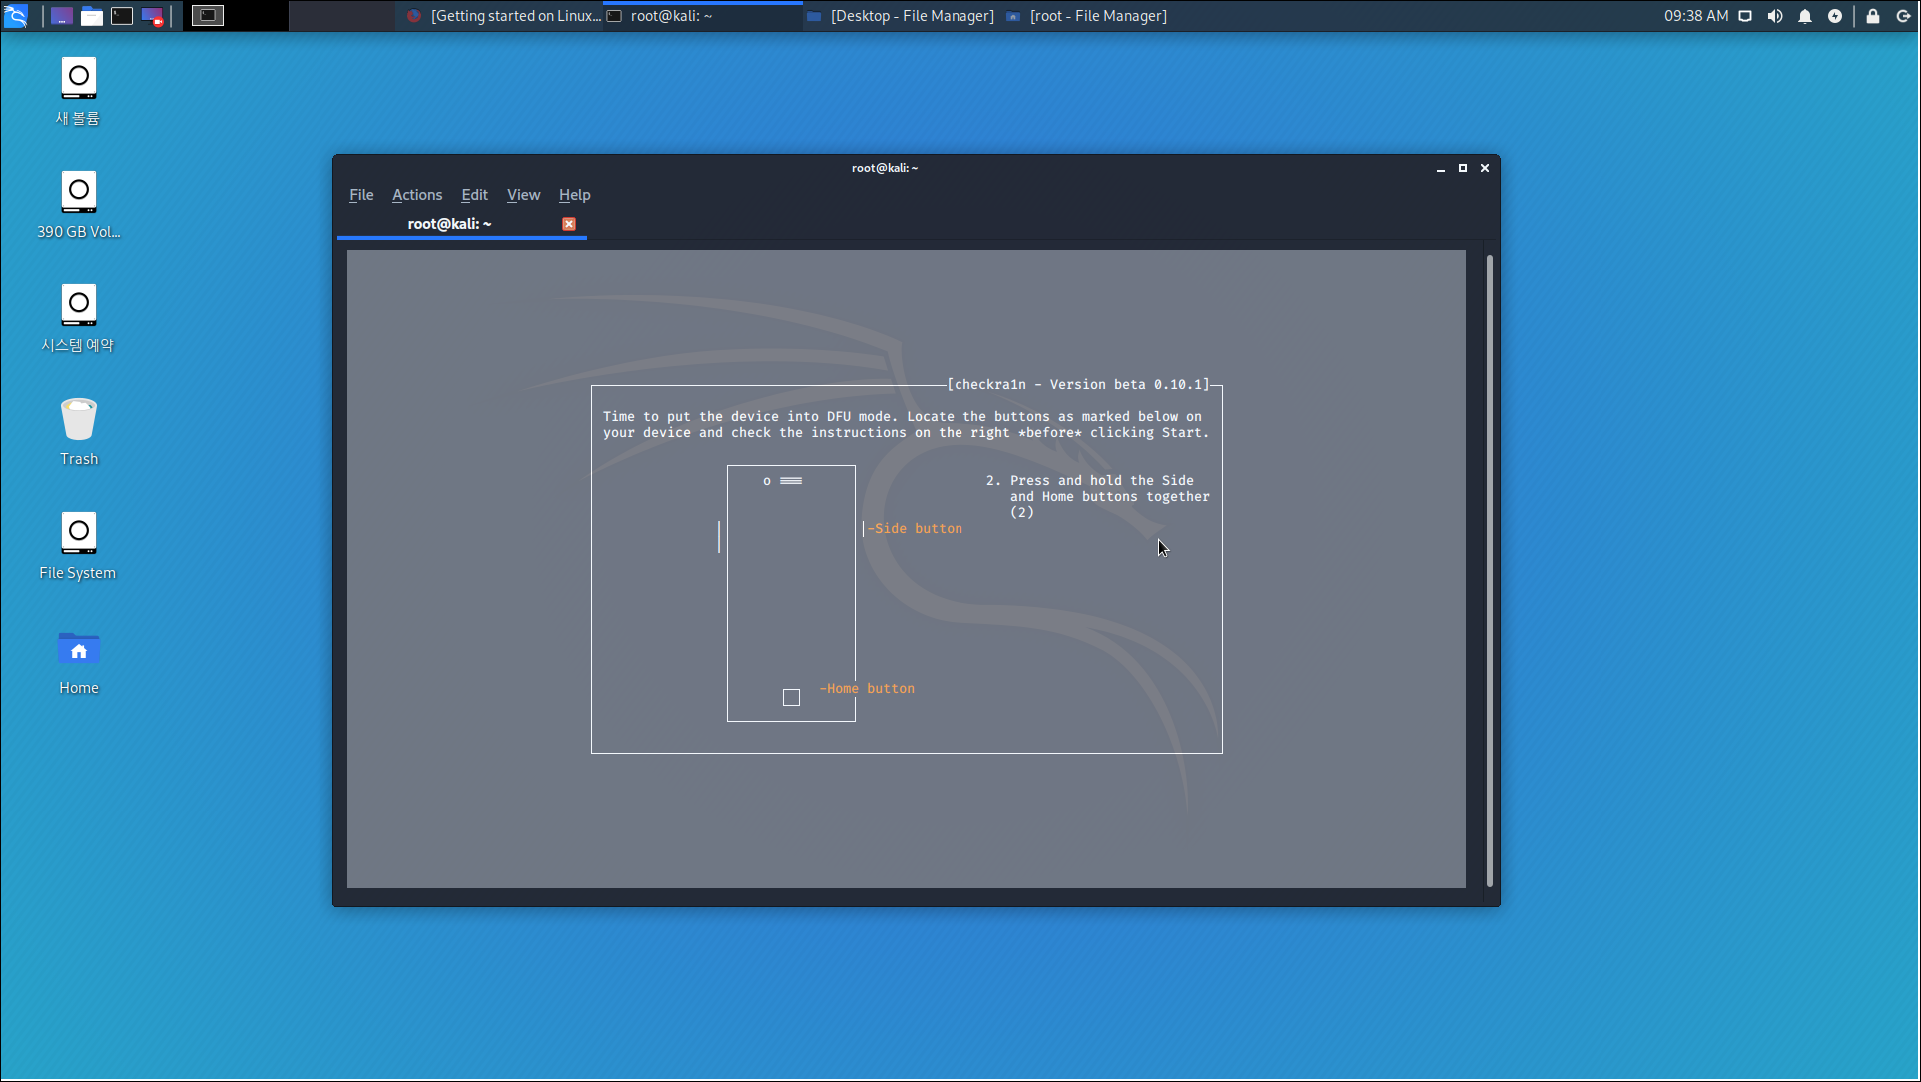
Task: Click the screen recorder panel launcher
Action: 152,16
